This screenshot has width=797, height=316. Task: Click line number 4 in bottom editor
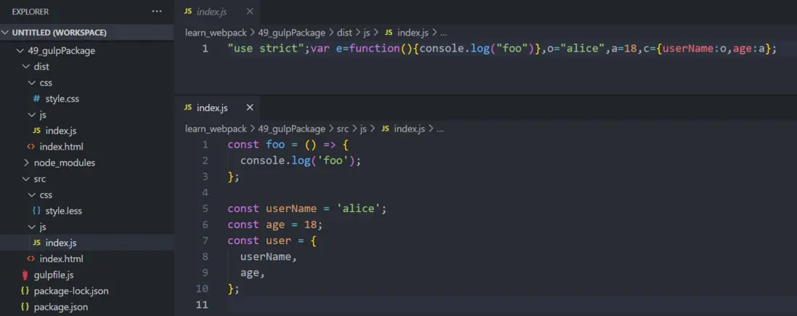205,193
